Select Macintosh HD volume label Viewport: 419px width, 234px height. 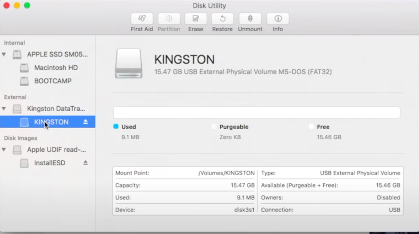coord(56,68)
